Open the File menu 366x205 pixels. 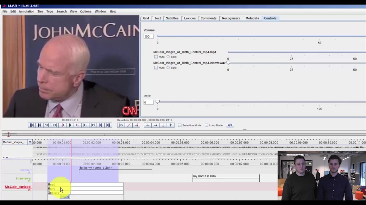pos(5,11)
